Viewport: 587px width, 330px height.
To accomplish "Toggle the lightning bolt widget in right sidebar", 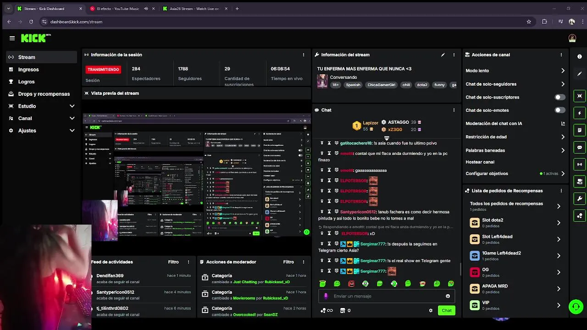I will point(580,113).
